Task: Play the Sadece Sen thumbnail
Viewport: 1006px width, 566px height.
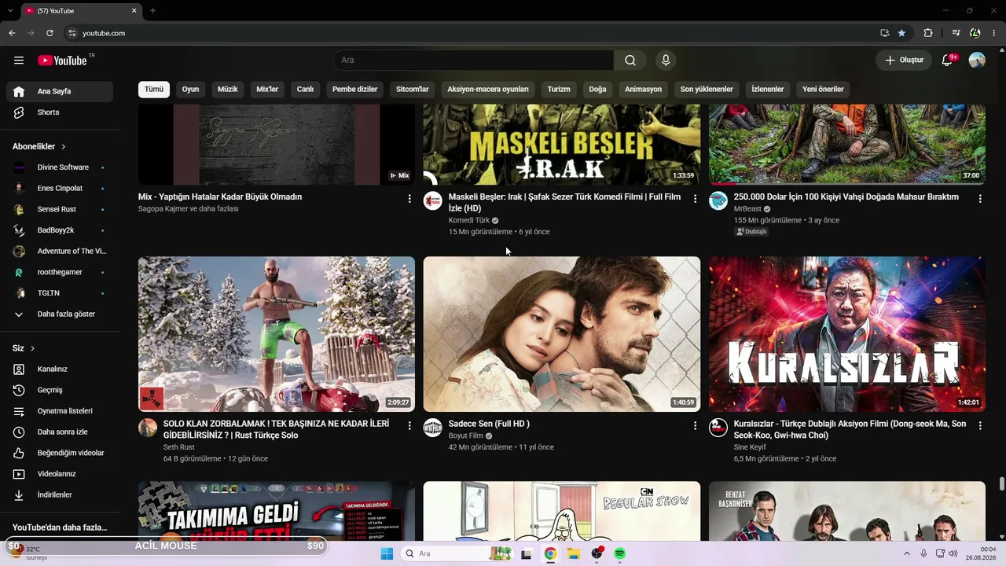Action: pos(562,334)
